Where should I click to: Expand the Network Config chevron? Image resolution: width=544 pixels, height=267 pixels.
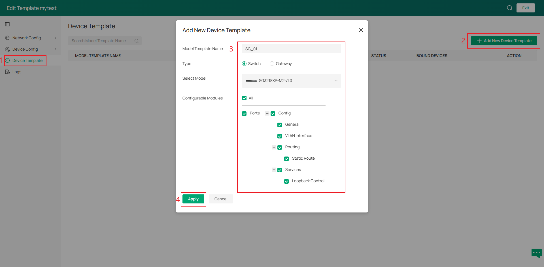[x=56, y=38]
